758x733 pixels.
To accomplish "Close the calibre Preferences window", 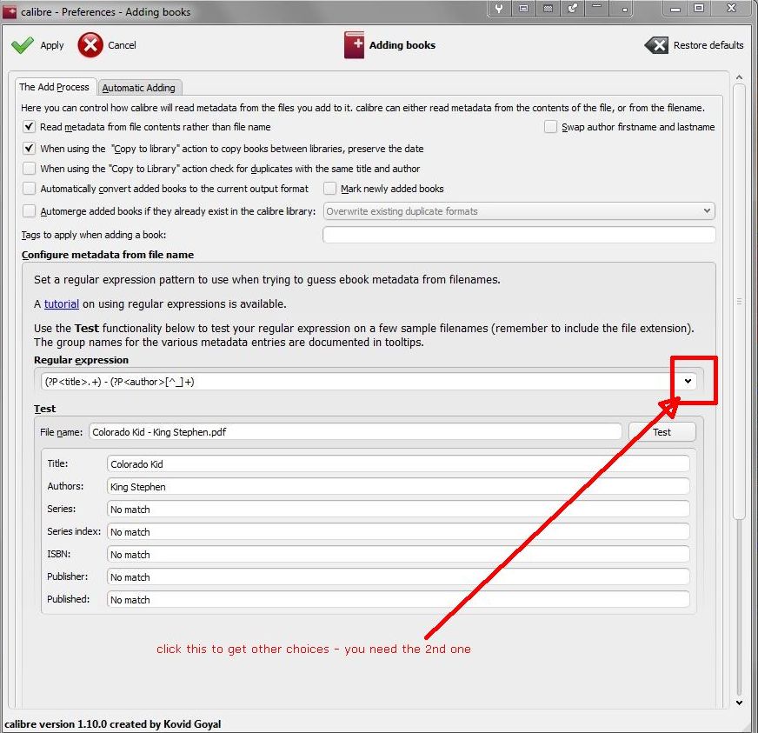I will point(731,8).
